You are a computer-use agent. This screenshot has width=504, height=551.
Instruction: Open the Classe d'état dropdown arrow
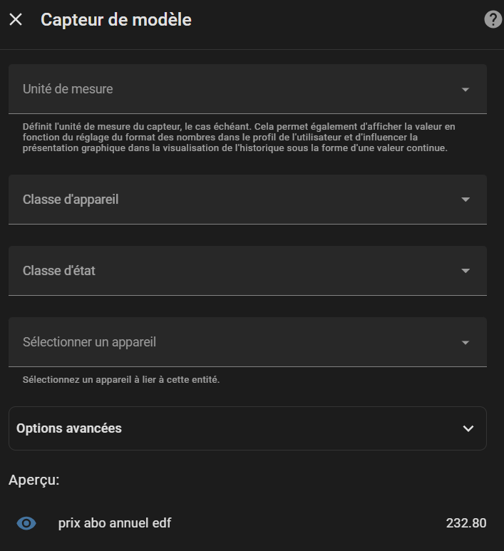coord(466,271)
